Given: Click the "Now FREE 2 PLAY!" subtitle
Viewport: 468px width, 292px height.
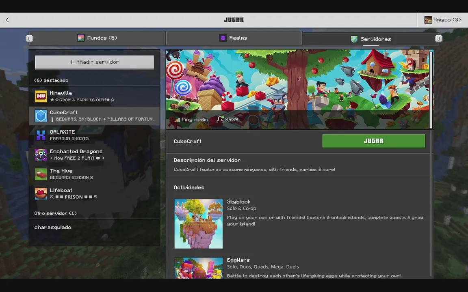Looking at the screenshot, I should click(x=77, y=158).
